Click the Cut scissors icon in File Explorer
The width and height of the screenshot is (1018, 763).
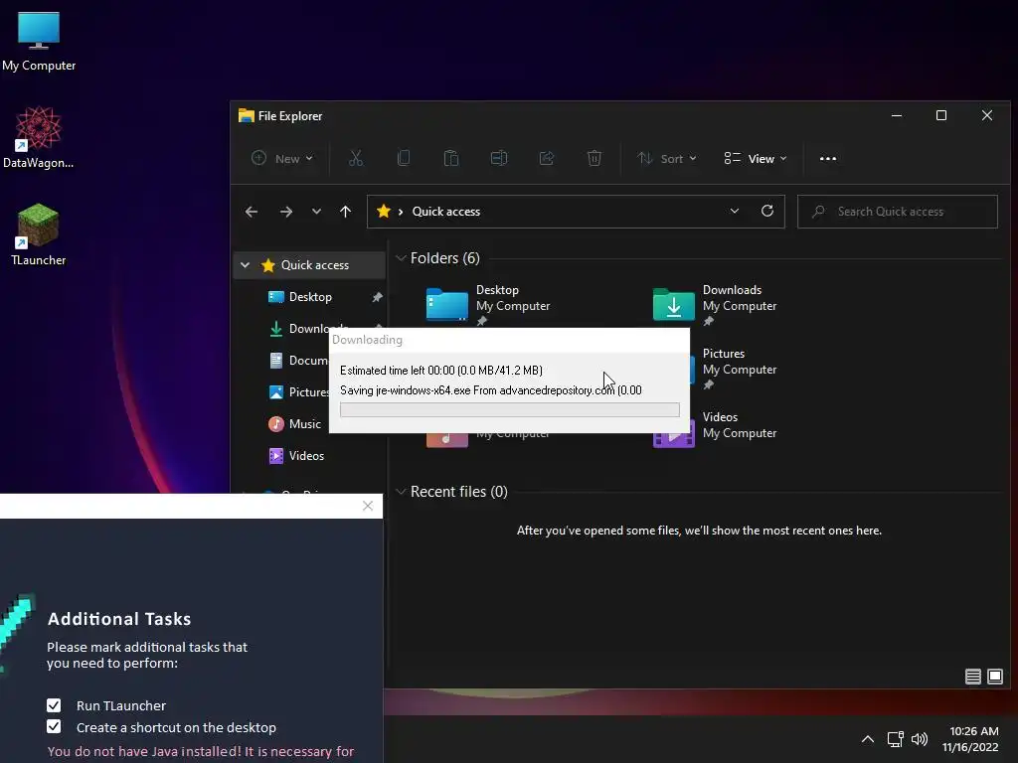356,158
